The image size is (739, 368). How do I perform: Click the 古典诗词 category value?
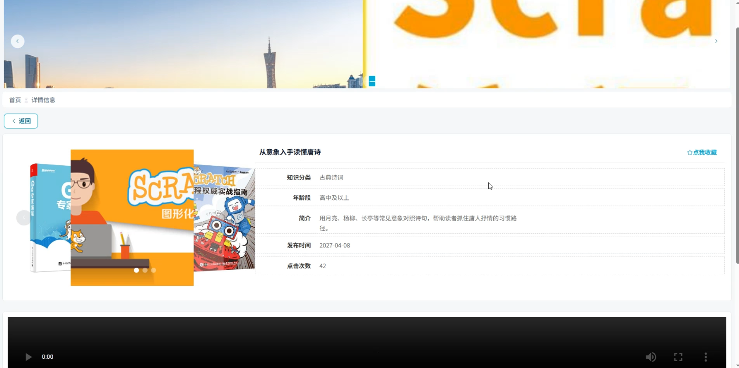331,177
